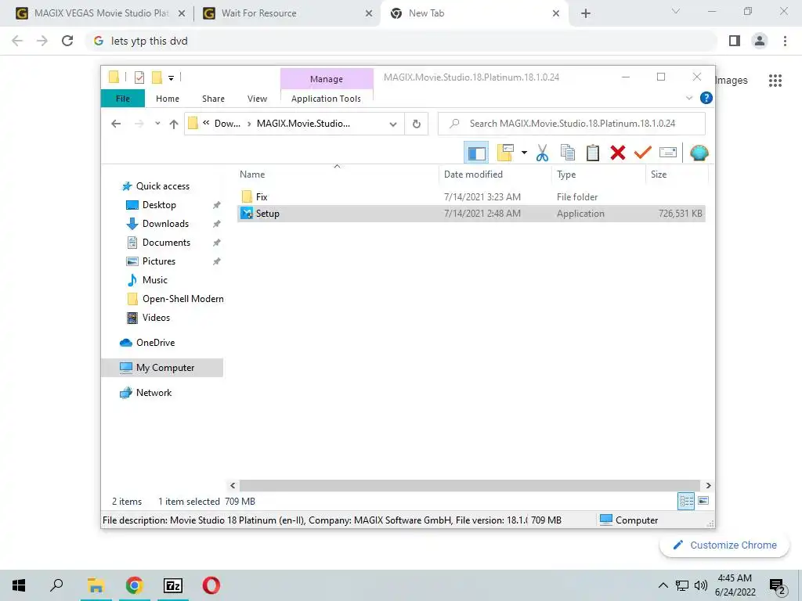Refresh the Explorer folder view

[x=417, y=124]
